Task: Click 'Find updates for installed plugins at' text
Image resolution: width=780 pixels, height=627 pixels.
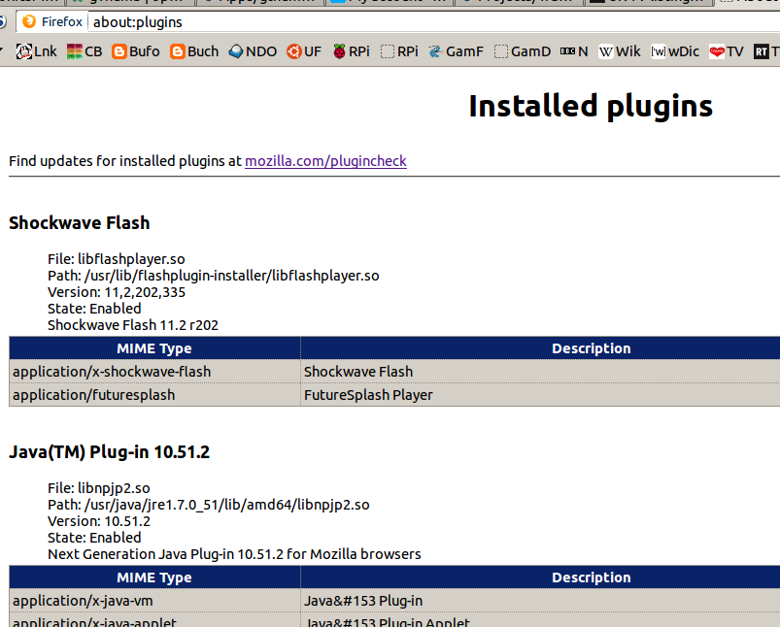Action: [x=125, y=161]
